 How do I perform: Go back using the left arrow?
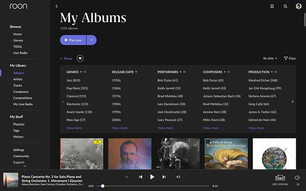(x=57, y=6)
